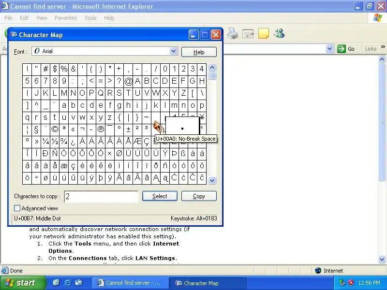Click the Print icon in Internet Explorer toolbar
This screenshot has height=290, width=387.
[232, 34]
